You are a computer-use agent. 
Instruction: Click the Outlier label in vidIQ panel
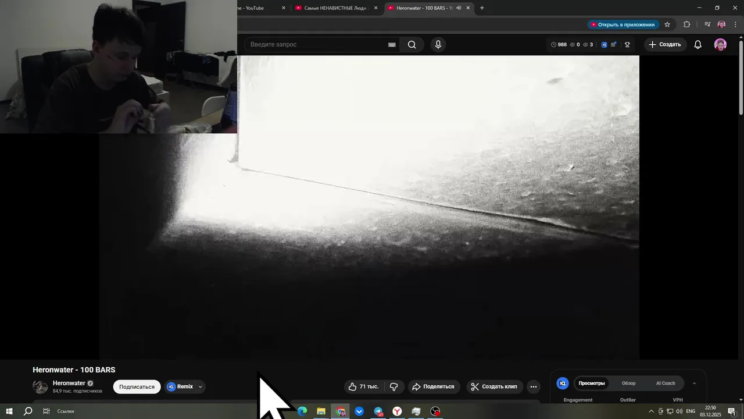click(628, 400)
